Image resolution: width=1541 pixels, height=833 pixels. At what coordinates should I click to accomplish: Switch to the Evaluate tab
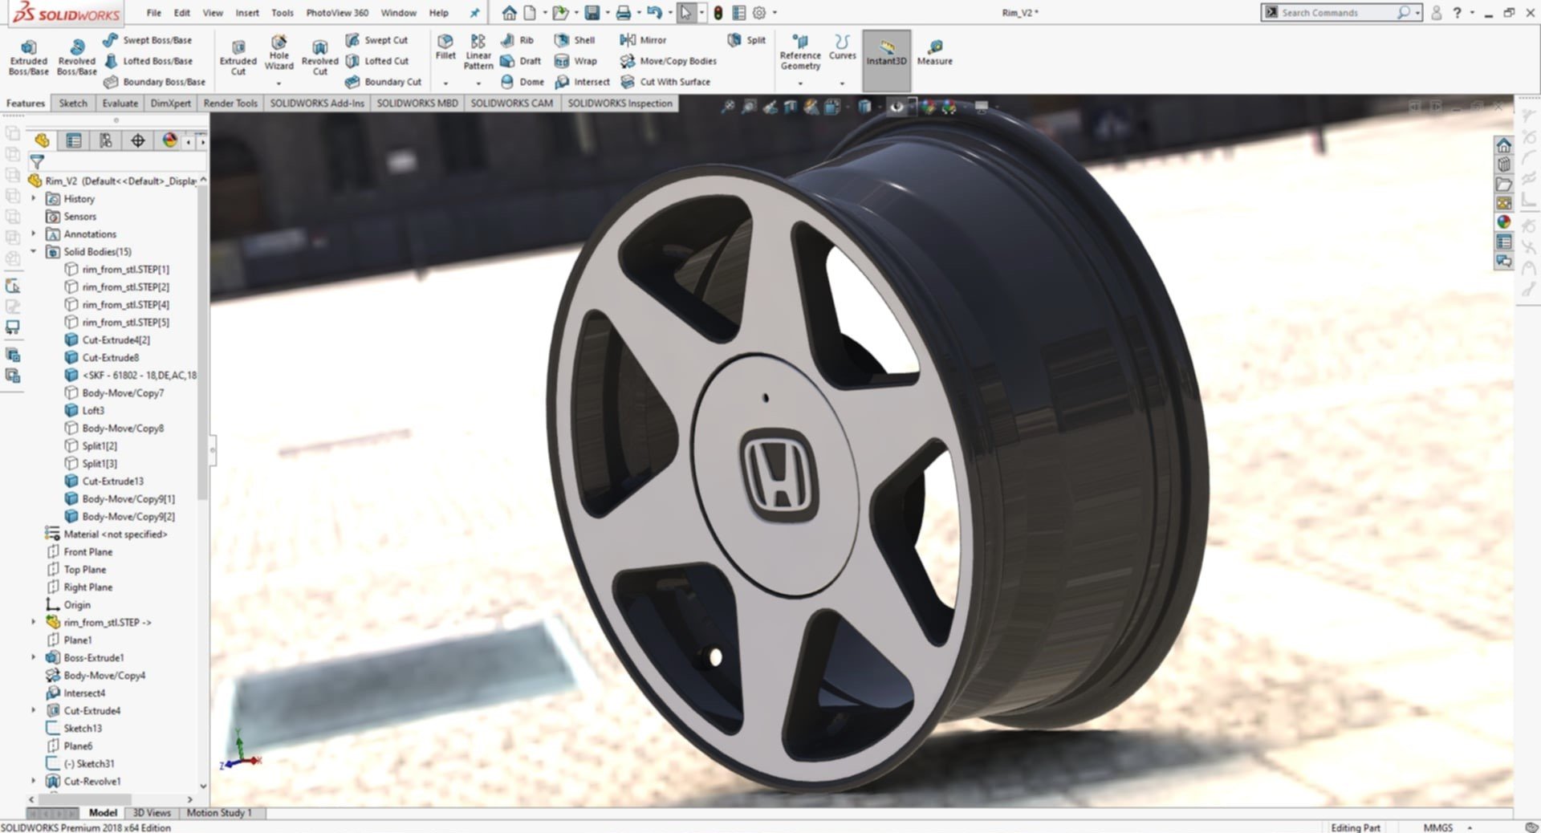click(120, 103)
